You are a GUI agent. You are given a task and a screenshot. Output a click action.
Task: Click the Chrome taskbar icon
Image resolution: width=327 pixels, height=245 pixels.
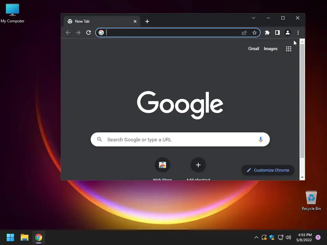click(39, 237)
